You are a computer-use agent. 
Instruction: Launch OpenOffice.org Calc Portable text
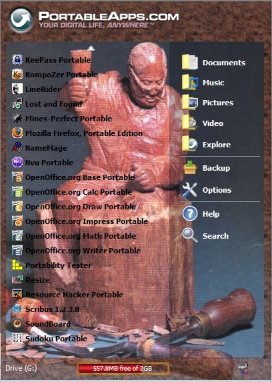(79, 192)
